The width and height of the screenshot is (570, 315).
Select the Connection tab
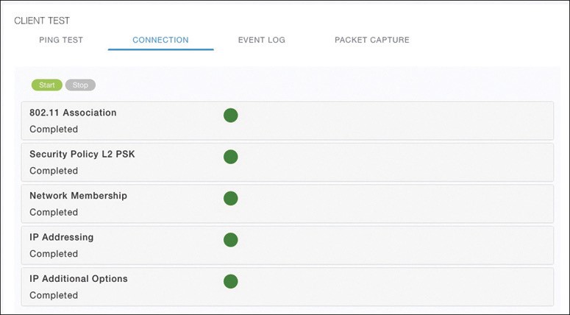pos(160,40)
